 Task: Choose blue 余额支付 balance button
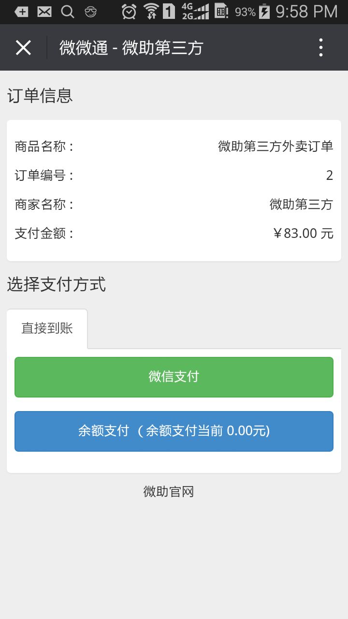click(174, 431)
